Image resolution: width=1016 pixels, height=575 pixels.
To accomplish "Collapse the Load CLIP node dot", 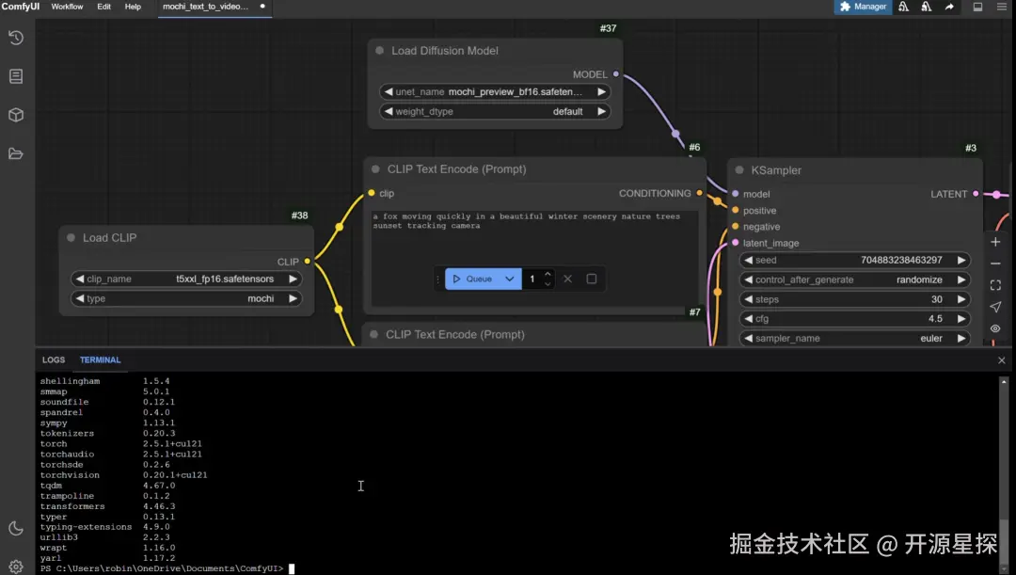I will pyautogui.click(x=71, y=238).
